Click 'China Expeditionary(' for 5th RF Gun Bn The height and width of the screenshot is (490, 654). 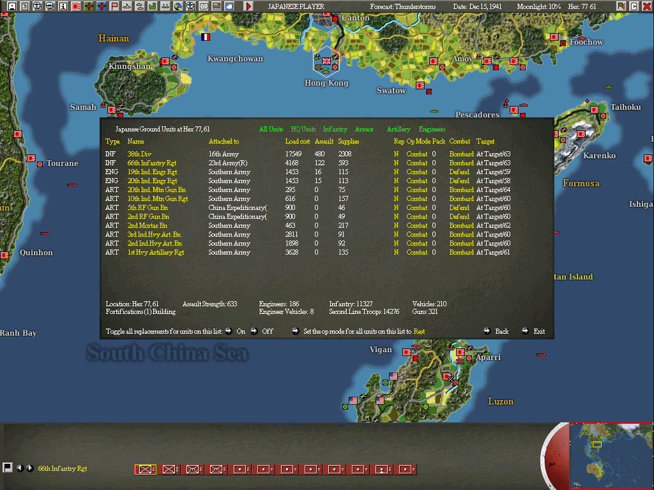(238, 207)
